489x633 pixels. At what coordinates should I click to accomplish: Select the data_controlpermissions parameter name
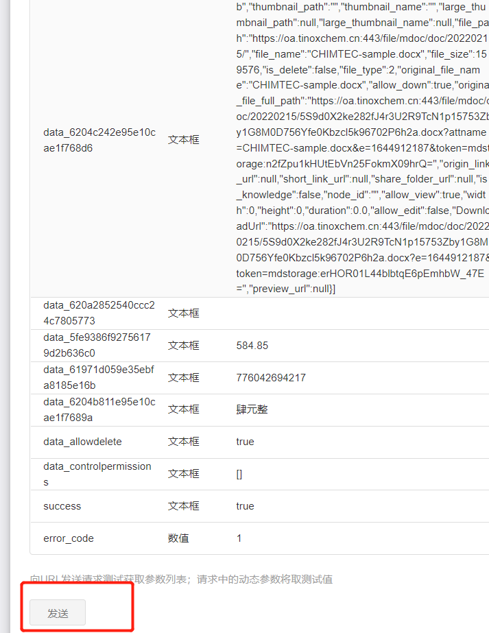(x=97, y=474)
